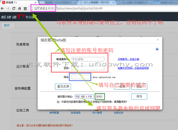Click the 意见反馈 button
Image resolution: width=178 pixels, height=130 pixels.
click(x=63, y=87)
